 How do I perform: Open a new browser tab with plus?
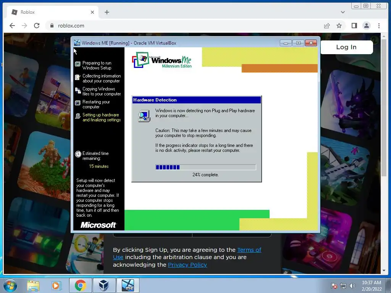tap(107, 12)
